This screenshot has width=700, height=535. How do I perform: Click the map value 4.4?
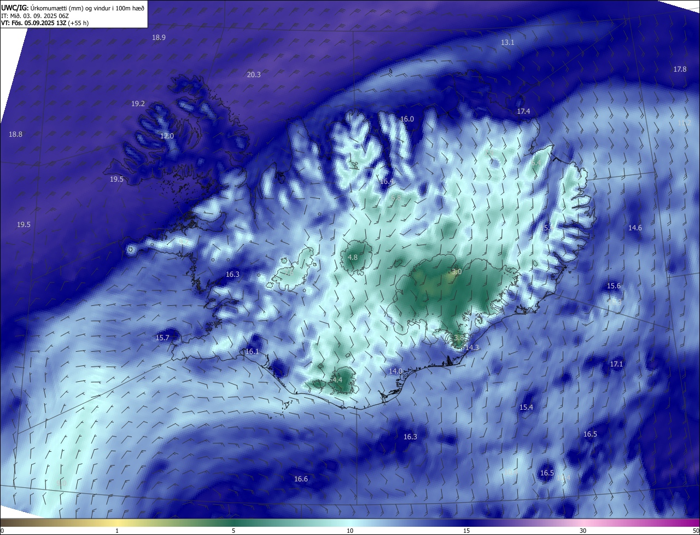coord(337,379)
